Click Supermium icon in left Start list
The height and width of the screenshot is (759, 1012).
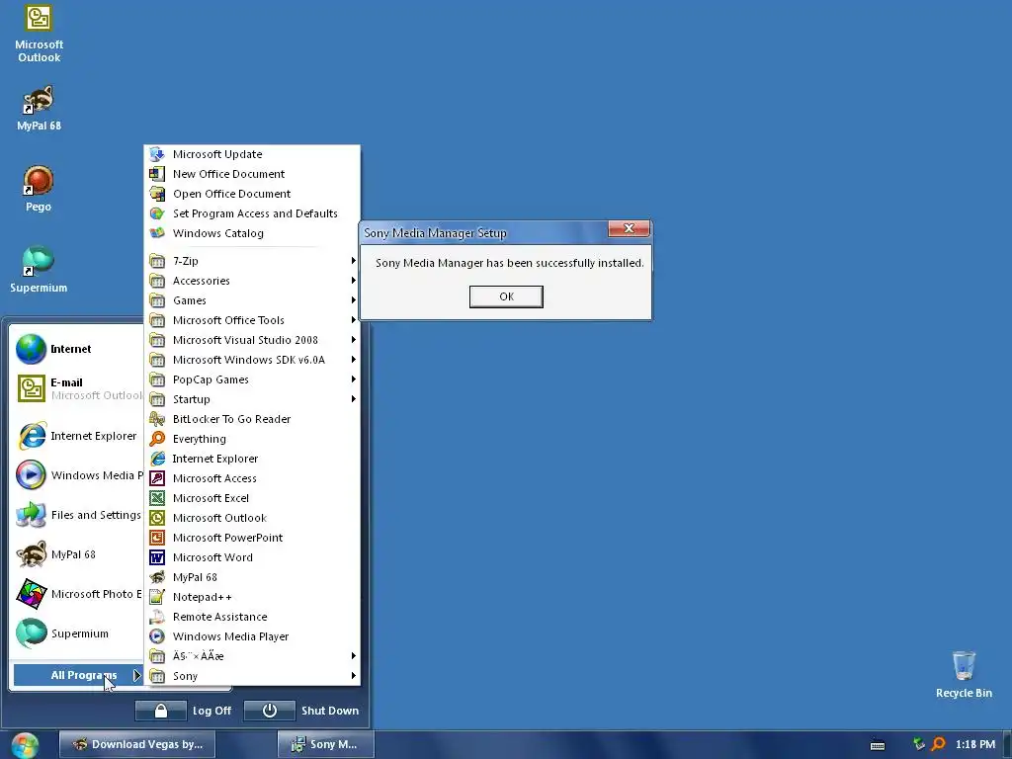[31, 633]
